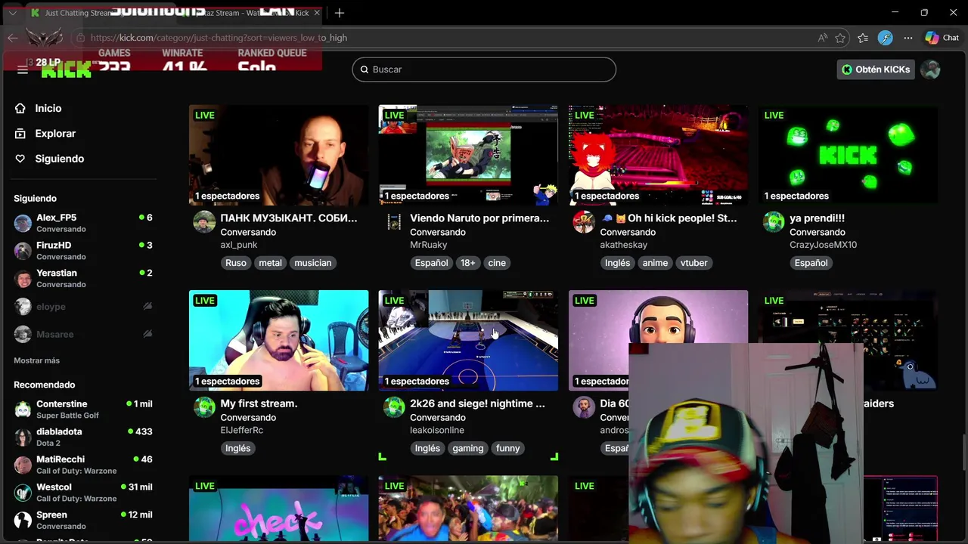The height and width of the screenshot is (544, 968).
Task: Click Conversando category under MrRuaky
Action: (438, 232)
